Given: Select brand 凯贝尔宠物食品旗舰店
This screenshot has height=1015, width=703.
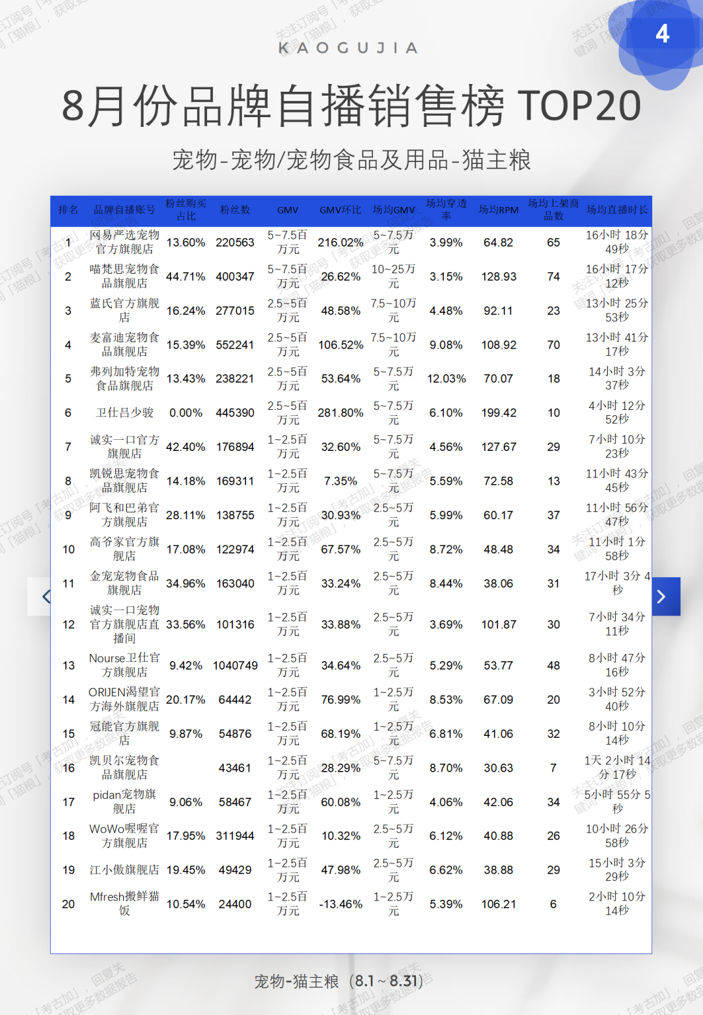Looking at the screenshot, I should pos(124,768).
